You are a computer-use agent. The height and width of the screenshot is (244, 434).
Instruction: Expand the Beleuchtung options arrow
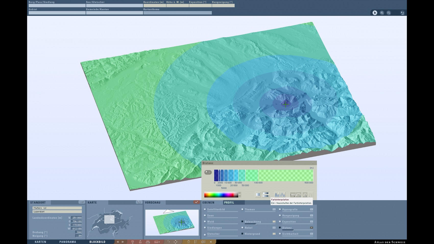coord(274,222)
